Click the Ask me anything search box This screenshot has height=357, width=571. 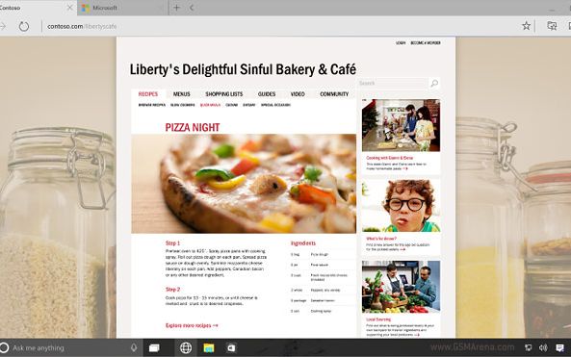71,348
